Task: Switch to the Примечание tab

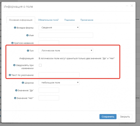Action: (x=87, y=20)
